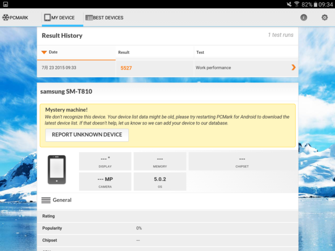Select the Chipset row in General
Viewport: 335px width, 251px height.
(167, 241)
